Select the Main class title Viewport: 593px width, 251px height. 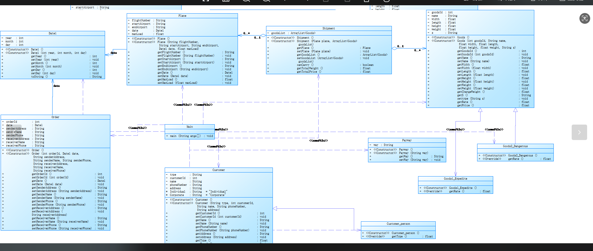189,127
